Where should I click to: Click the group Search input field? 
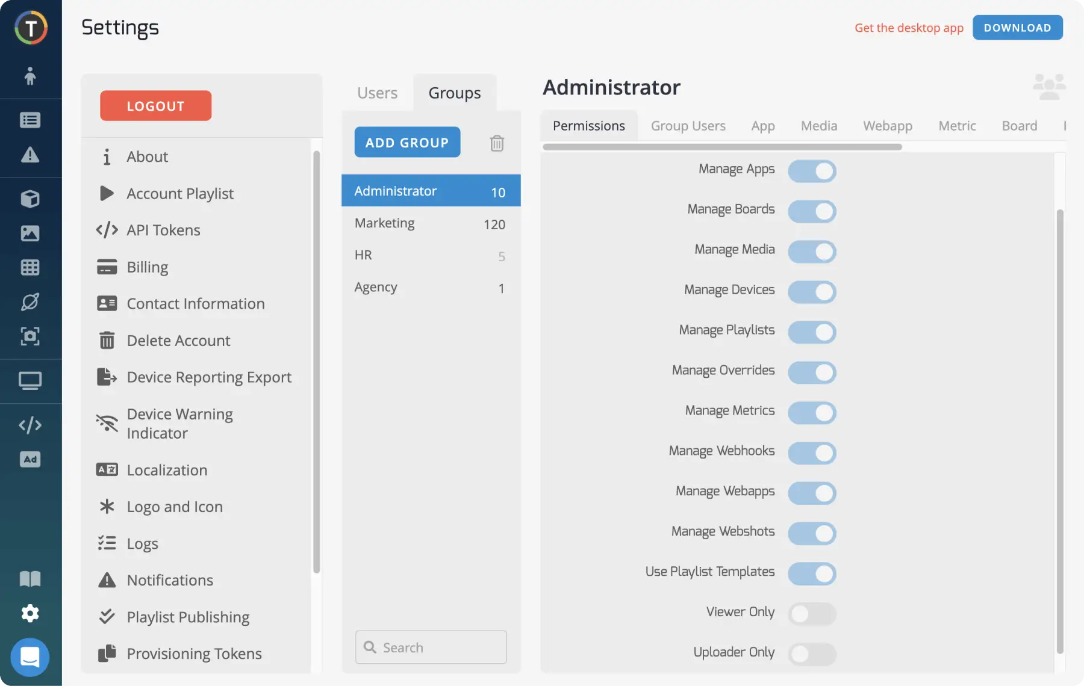431,647
